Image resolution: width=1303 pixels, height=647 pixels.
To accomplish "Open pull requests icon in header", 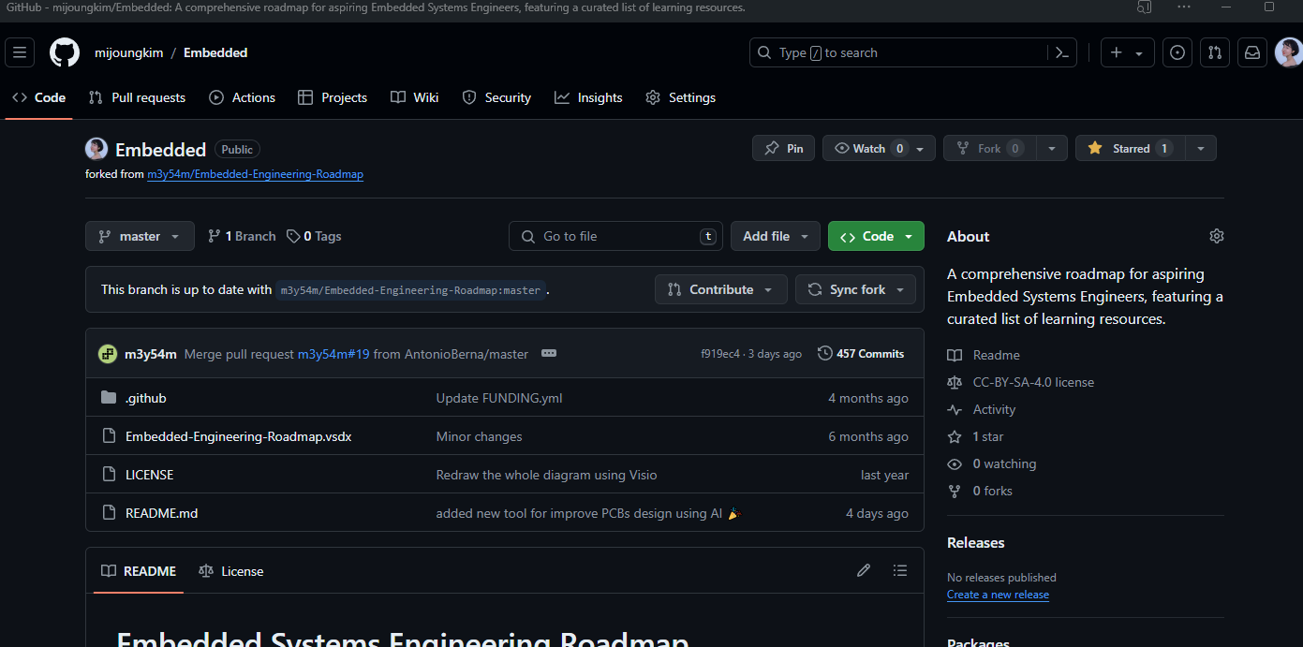I will pyautogui.click(x=1215, y=52).
